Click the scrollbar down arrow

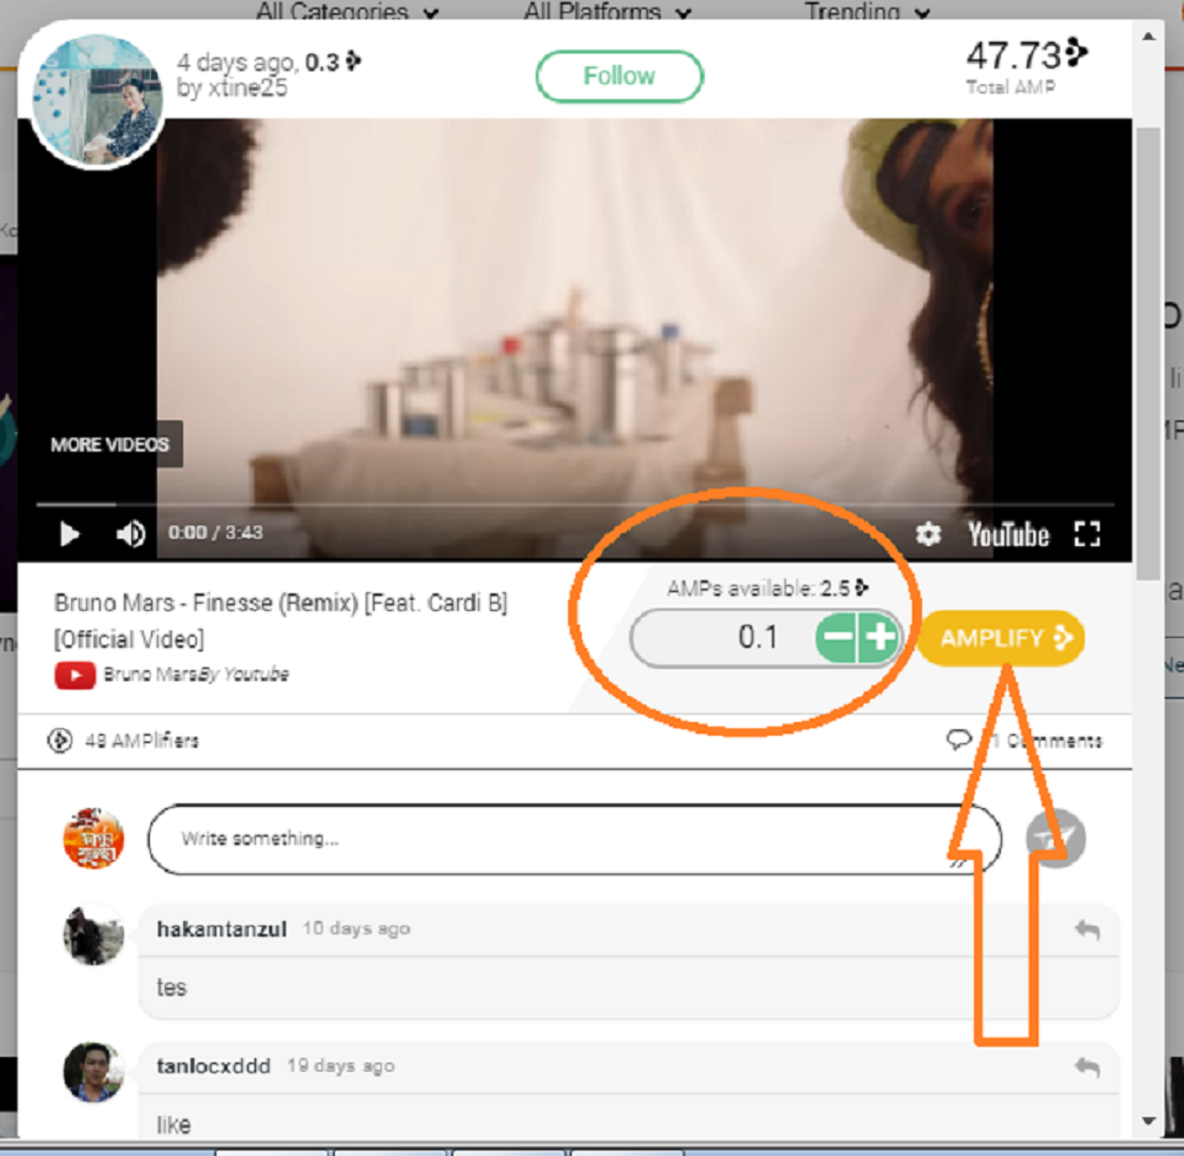pos(1148,1121)
